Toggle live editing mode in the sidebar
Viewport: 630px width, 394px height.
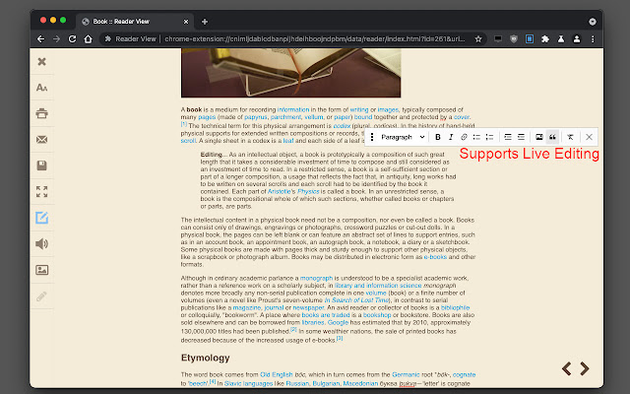tap(41, 218)
